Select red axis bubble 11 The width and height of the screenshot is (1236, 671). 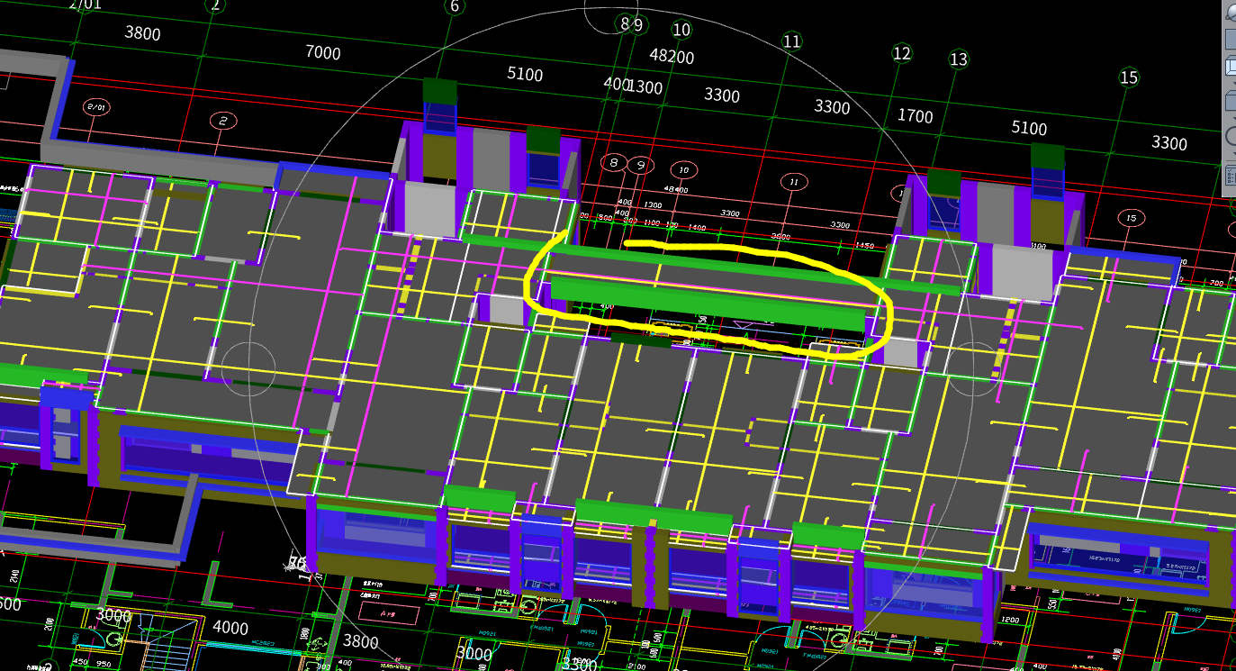coord(792,182)
